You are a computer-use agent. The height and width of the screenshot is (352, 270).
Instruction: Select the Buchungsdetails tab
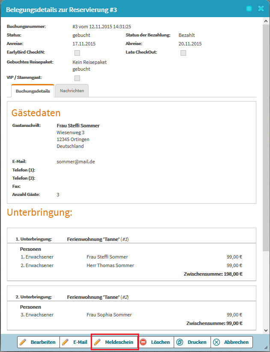tap(33, 91)
